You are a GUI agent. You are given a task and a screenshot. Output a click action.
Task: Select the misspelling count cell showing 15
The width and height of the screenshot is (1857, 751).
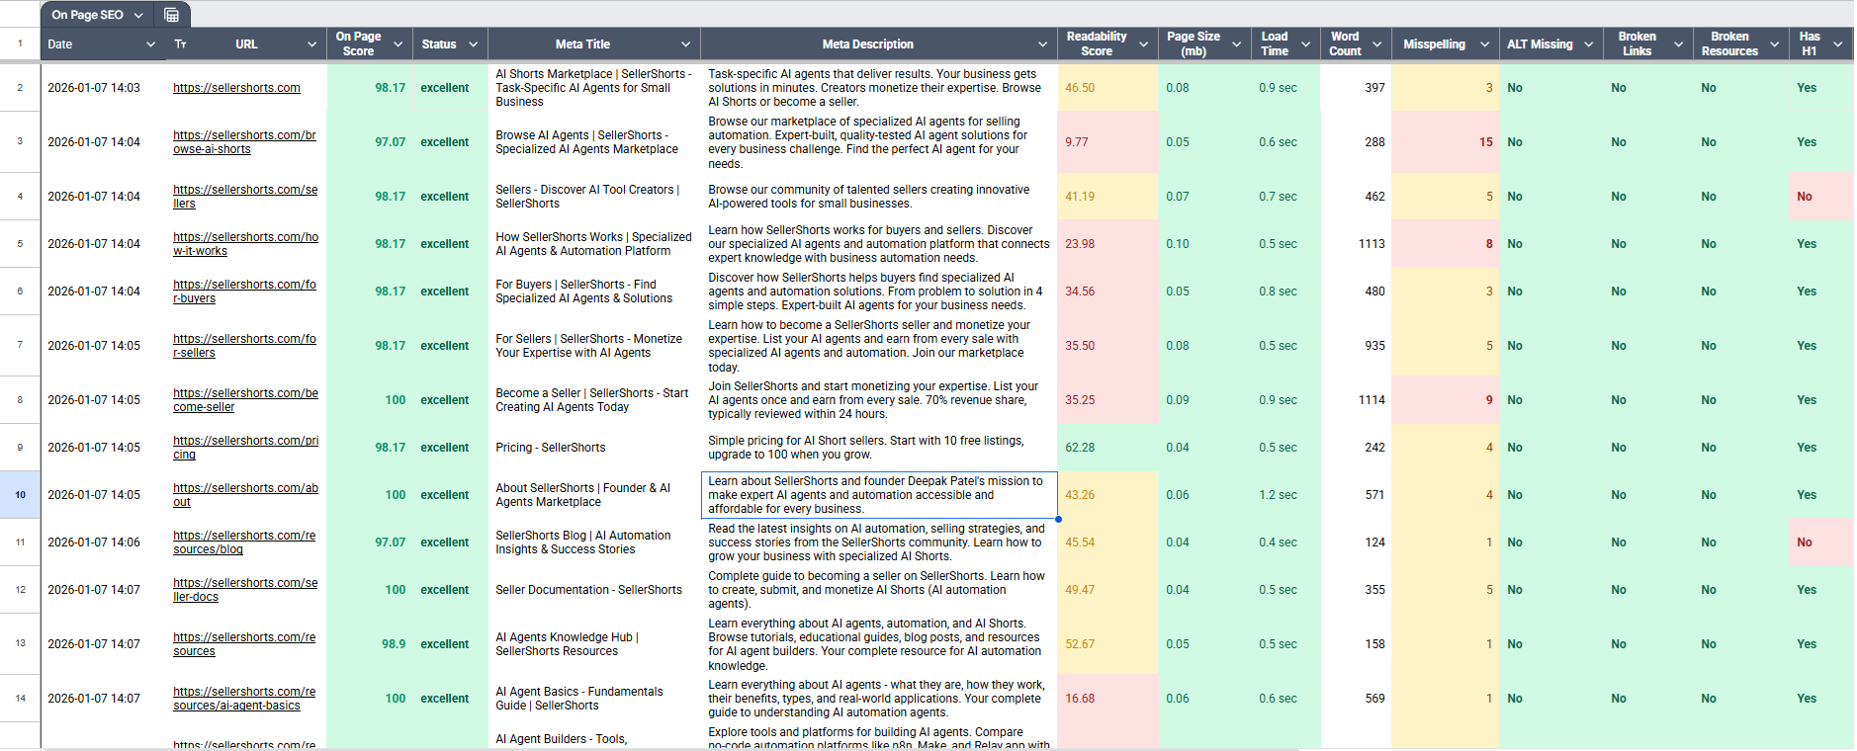pos(1445,142)
